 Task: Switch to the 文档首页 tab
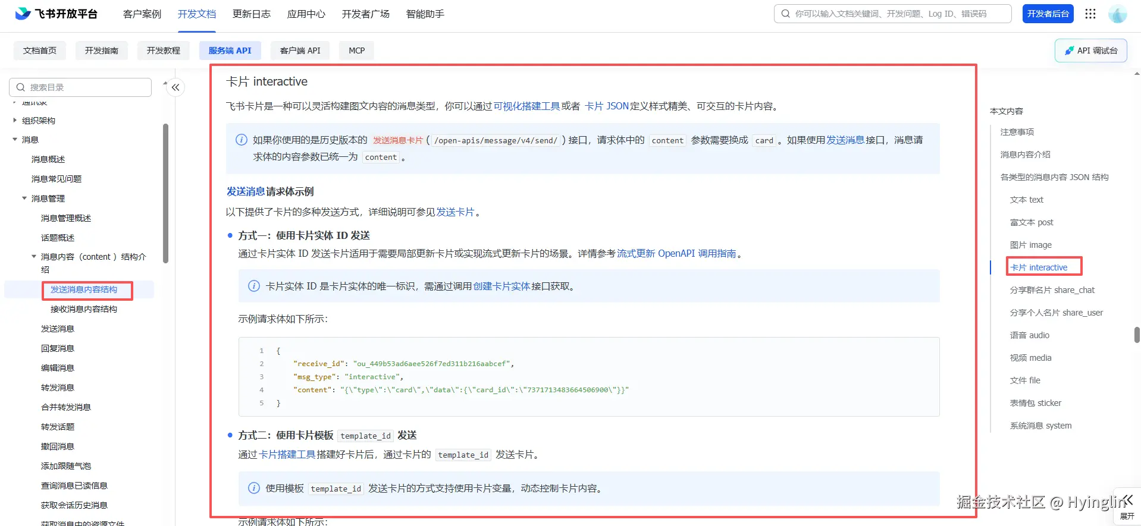tap(40, 51)
